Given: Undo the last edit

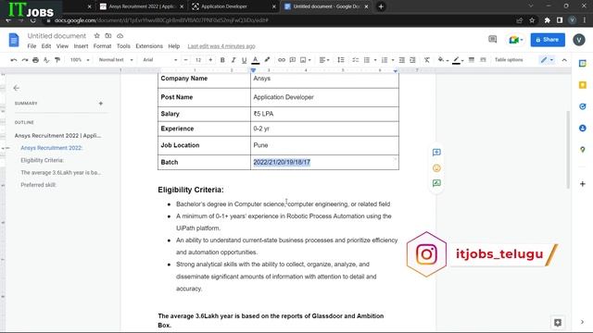Looking at the screenshot, I should tap(14, 59).
